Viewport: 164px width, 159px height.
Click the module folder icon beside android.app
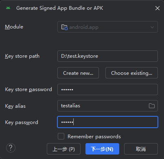[x=64, y=27]
